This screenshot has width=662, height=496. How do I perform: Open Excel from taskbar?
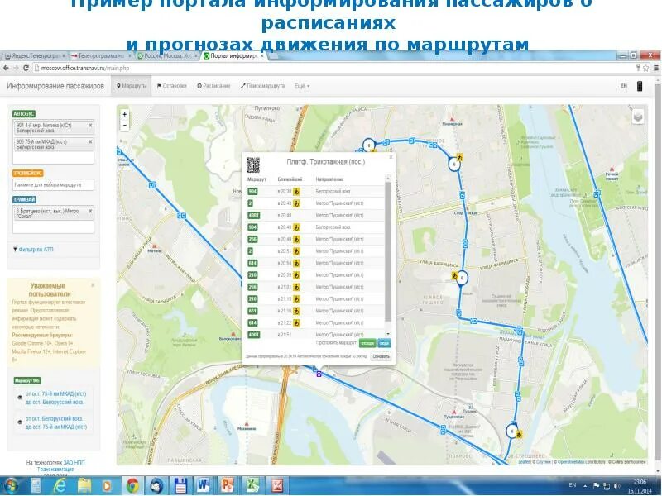(x=252, y=486)
